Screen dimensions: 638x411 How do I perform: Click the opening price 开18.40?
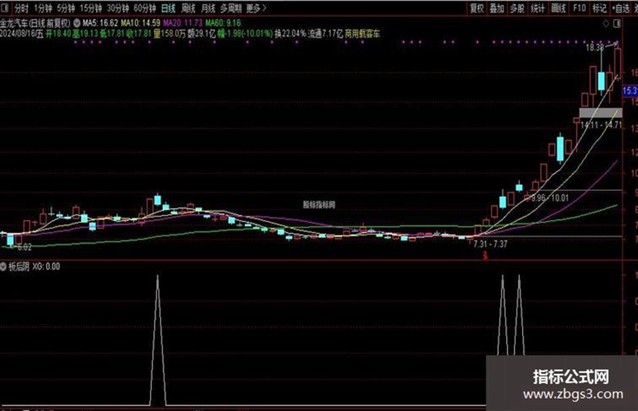[58, 34]
